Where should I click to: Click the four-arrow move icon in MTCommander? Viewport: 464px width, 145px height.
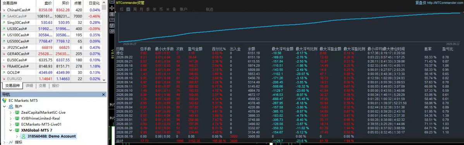[112, 8]
